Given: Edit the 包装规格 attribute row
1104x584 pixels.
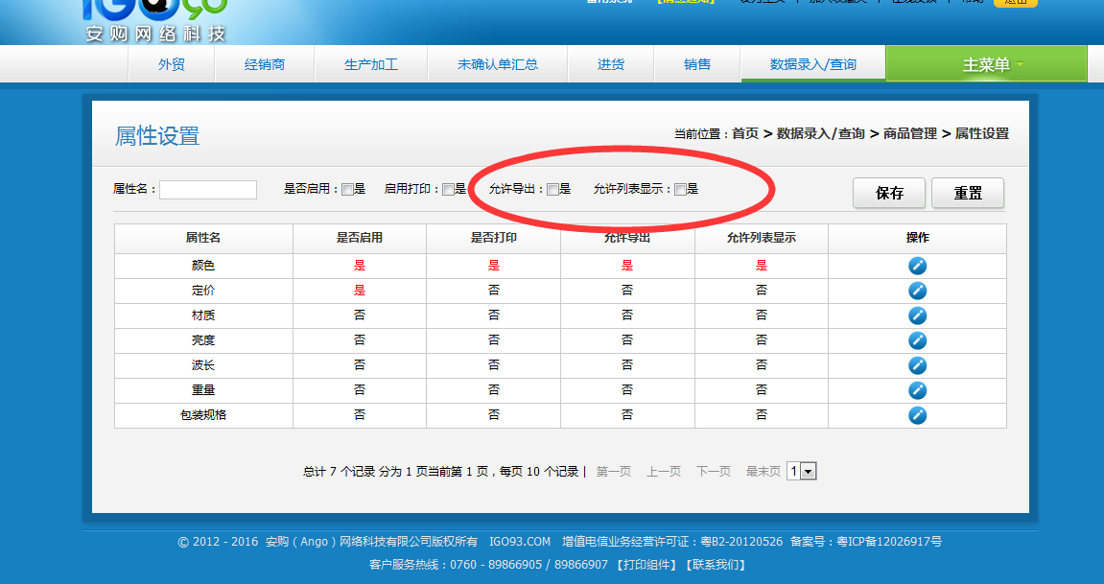Looking at the screenshot, I should click(917, 415).
